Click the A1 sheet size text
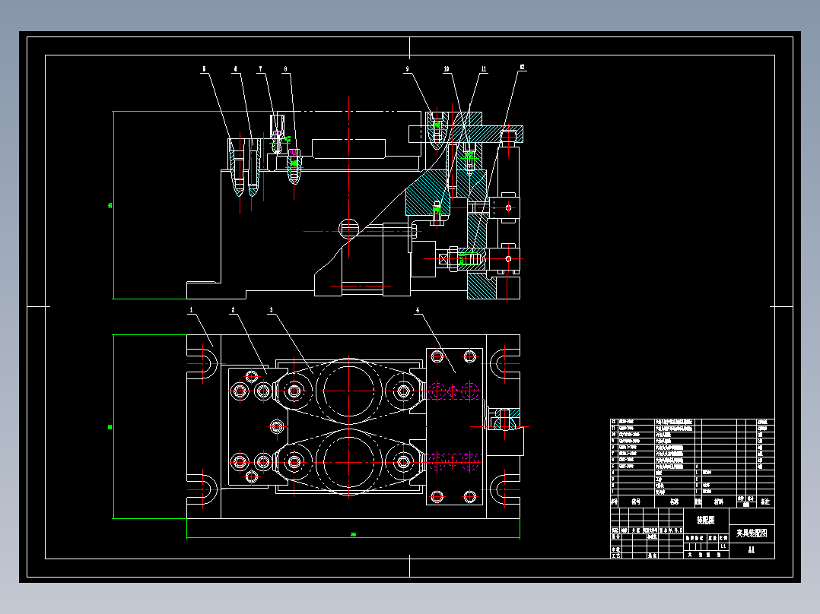 pyautogui.click(x=752, y=550)
